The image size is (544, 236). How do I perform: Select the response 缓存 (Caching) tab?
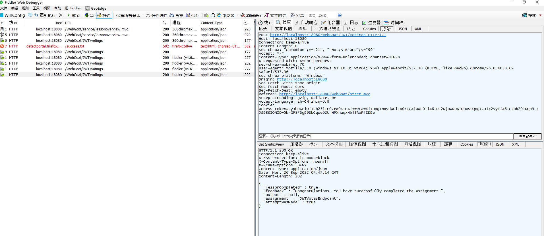pos(448,144)
